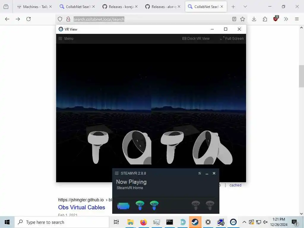Open File Explorer from taskbar

(131, 222)
